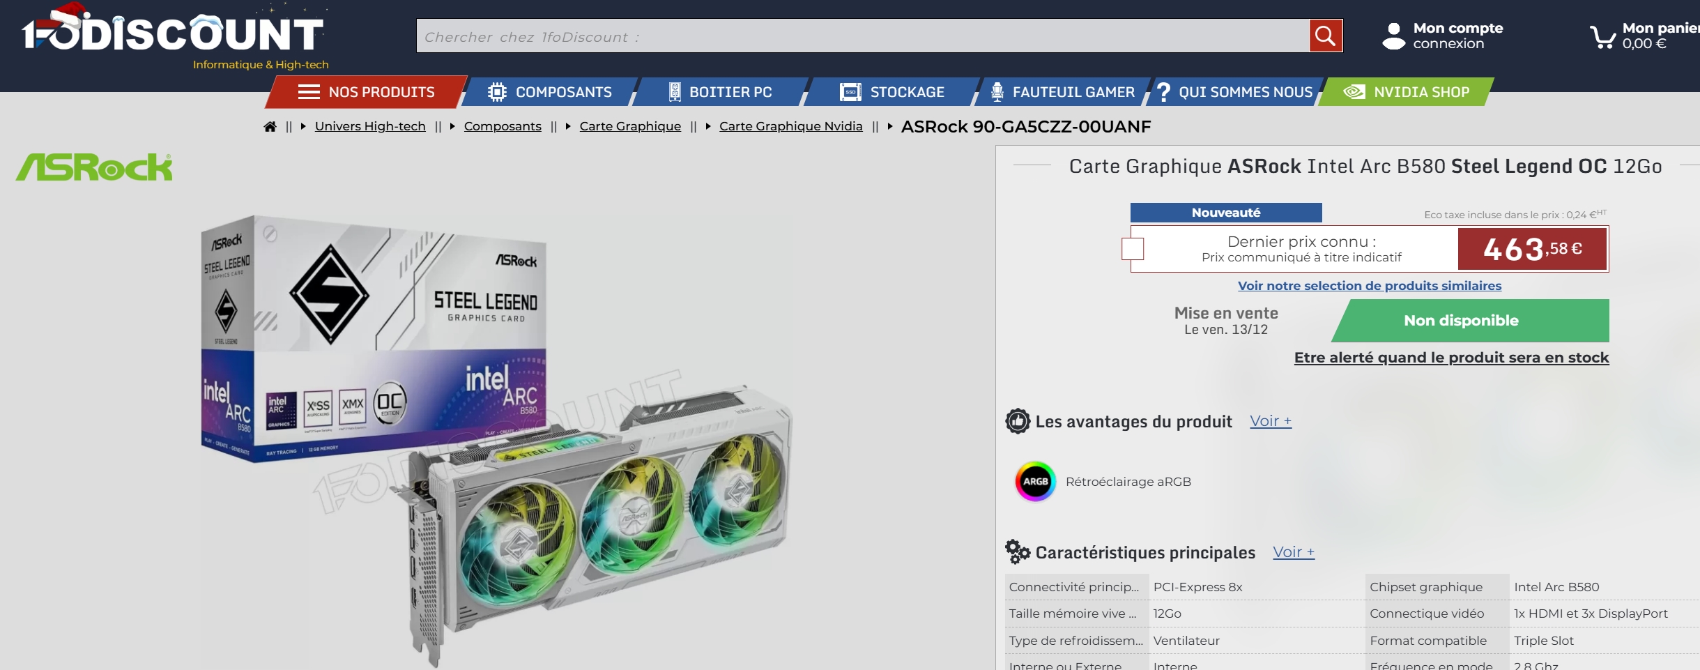Image resolution: width=1700 pixels, height=670 pixels.
Task: Click the main characteristics gears icon
Action: click(x=1018, y=552)
